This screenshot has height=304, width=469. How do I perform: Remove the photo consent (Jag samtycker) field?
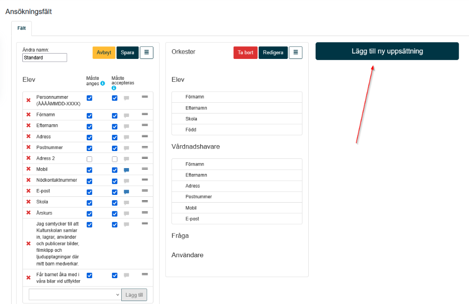(28, 244)
